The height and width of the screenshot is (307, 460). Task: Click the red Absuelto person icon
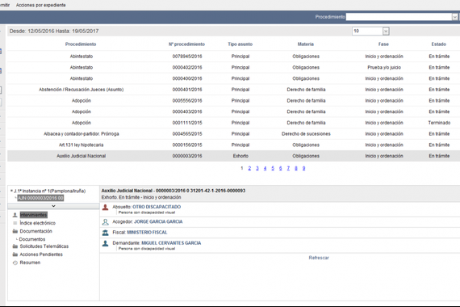tap(106, 208)
